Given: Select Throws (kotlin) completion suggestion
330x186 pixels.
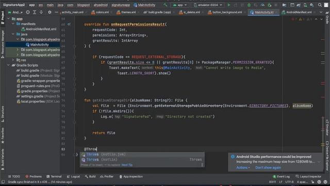Looking at the screenshot, I should 142,160.
